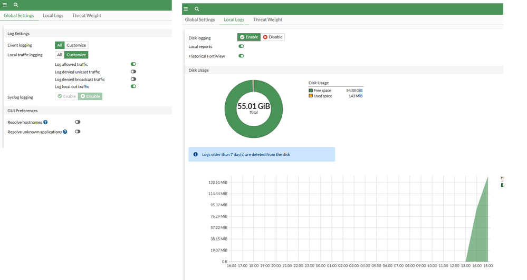This screenshot has height=280, width=527.
Task: Enable Log denied unicast traffic
Action: tap(133, 72)
